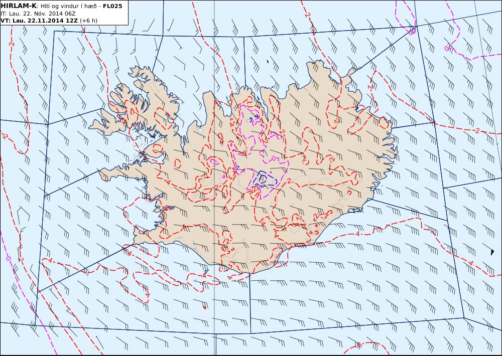Click the '6' isotherm contour label

point(359,345)
